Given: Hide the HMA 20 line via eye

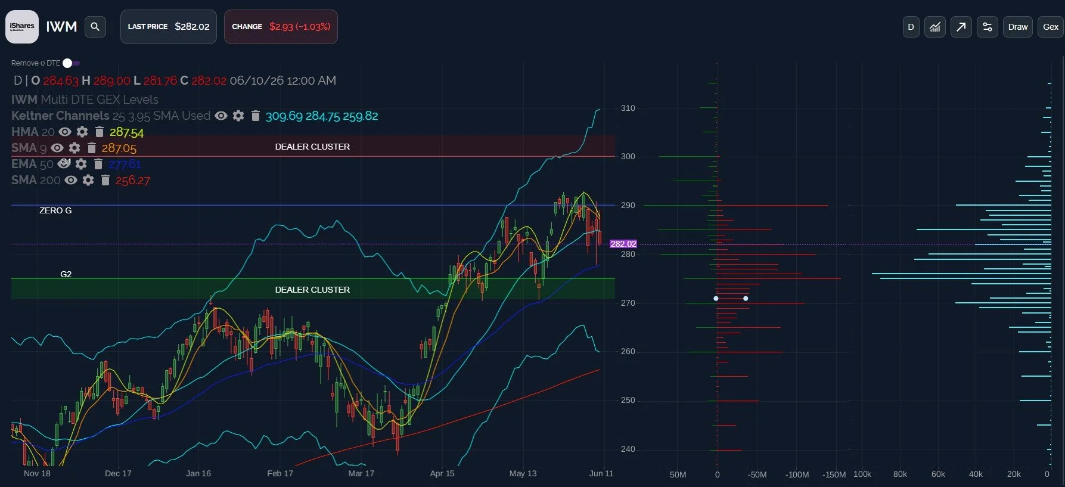Looking at the screenshot, I should point(65,132).
